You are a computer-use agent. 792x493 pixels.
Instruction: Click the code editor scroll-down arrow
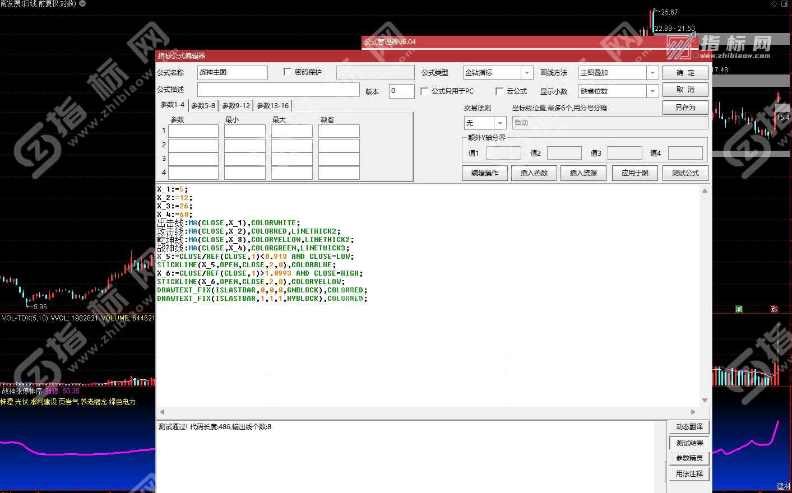click(x=705, y=401)
